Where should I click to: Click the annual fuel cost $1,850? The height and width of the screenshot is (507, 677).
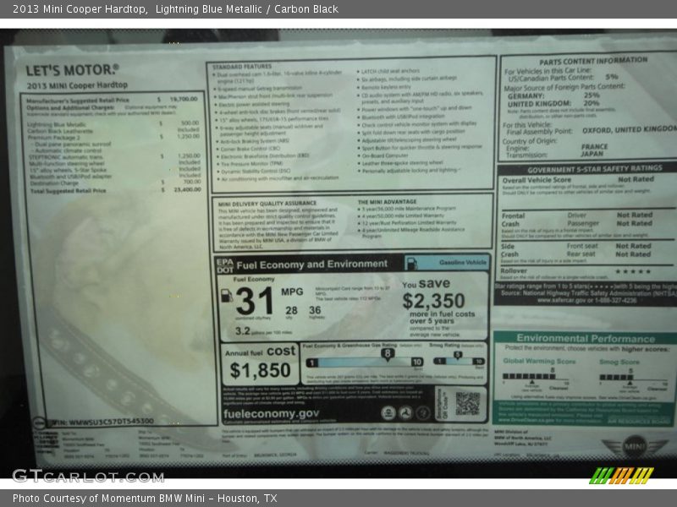pyautogui.click(x=260, y=369)
